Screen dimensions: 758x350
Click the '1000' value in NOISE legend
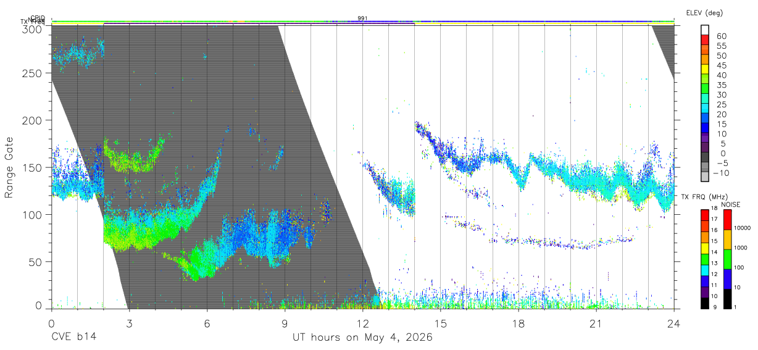pos(741,248)
